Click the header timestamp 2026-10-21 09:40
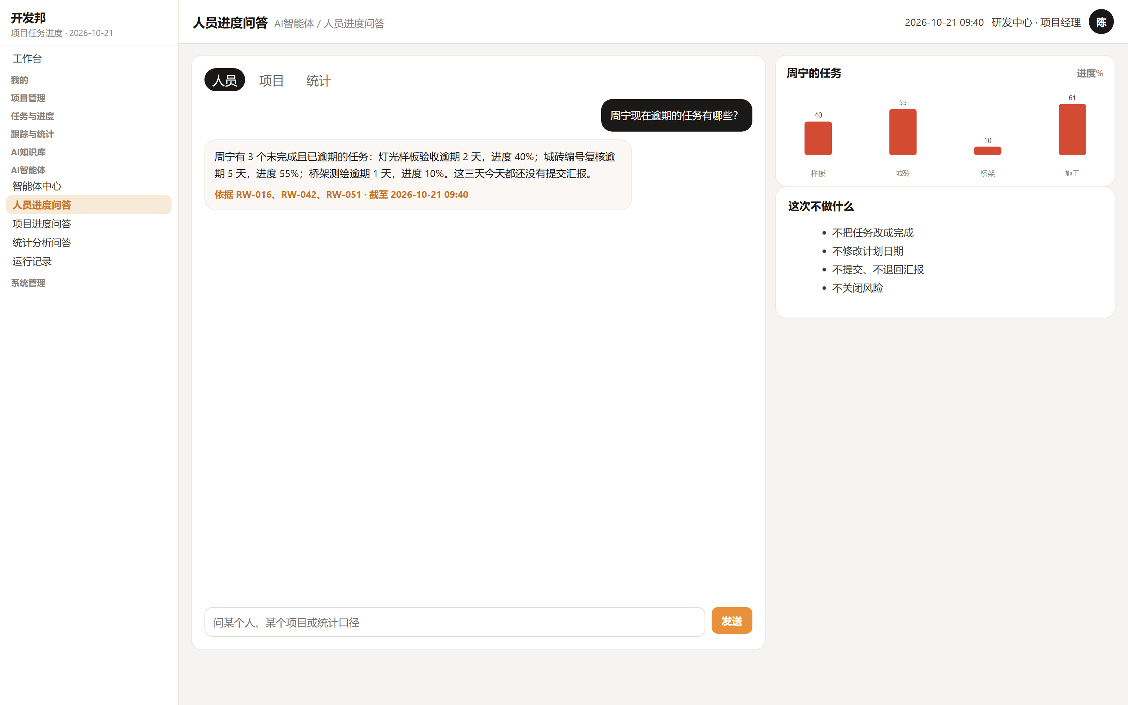This screenshot has width=1128, height=705. tap(944, 22)
